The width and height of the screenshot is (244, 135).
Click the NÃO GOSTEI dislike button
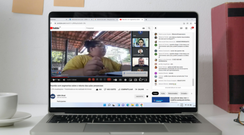click(110, 89)
